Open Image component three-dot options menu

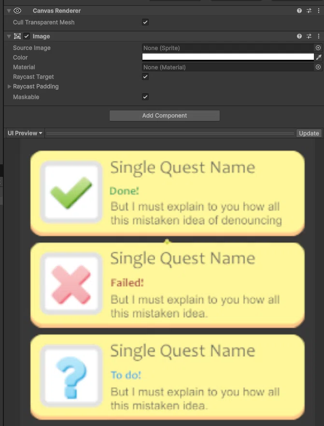point(319,36)
